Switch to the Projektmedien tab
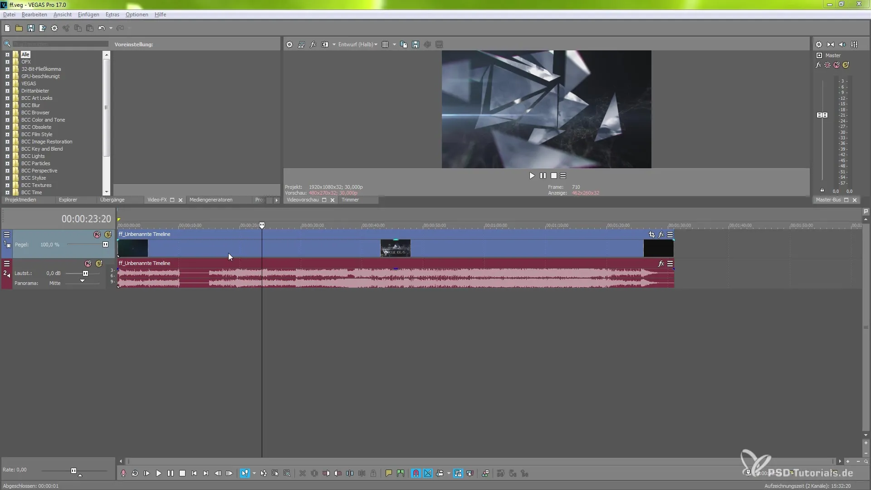This screenshot has width=871, height=490. (x=20, y=200)
